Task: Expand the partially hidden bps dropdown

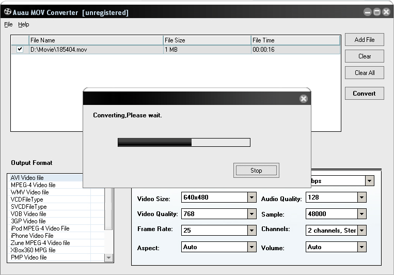Action: [x=369, y=180]
